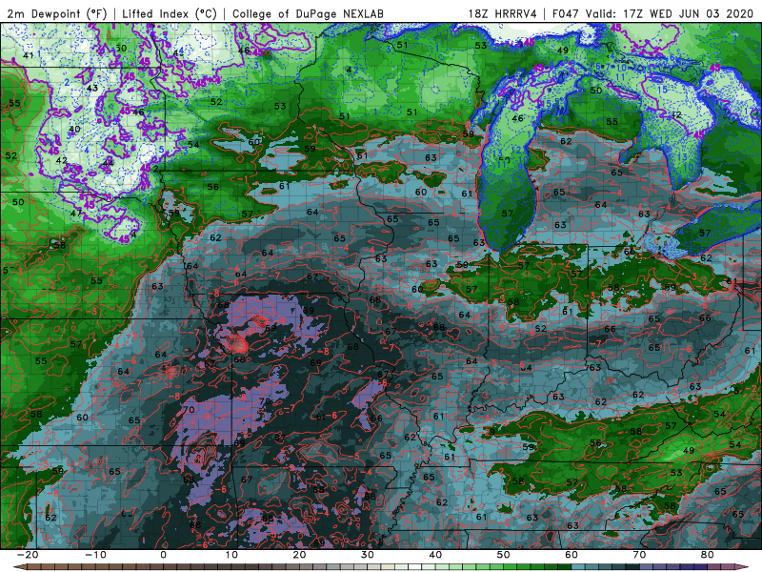Click the "F047 Valid: 17Z WED JUN 03 2020" text
The image size is (762, 572).
pos(655,14)
